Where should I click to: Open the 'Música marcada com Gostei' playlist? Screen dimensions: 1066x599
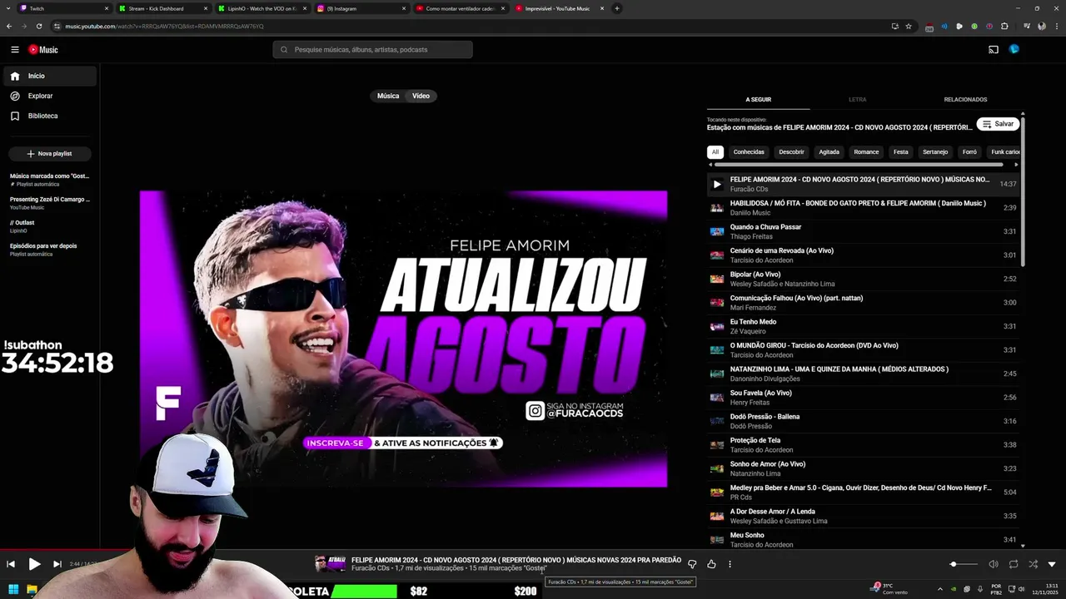[x=50, y=180]
